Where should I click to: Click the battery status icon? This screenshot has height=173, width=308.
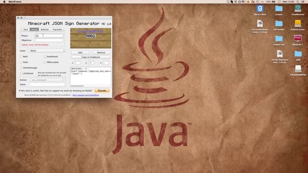point(273,1)
